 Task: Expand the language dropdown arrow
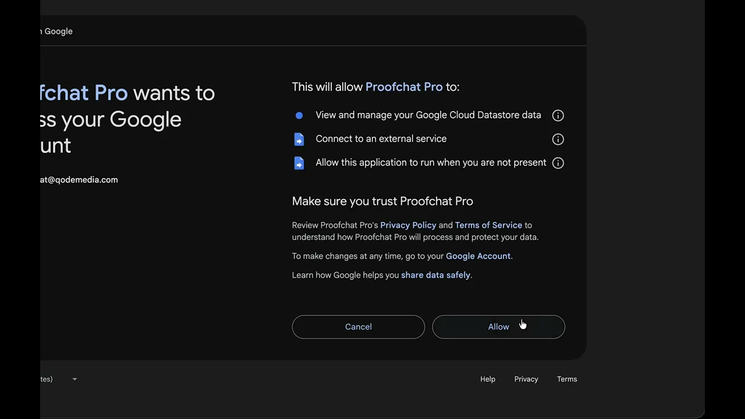pos(74,379)
